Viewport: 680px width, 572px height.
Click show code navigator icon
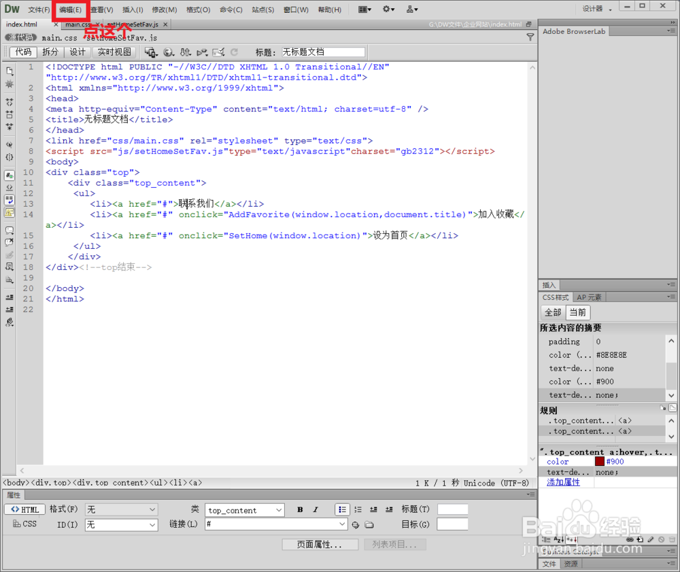pyautogui.click(x=10, y=84)
